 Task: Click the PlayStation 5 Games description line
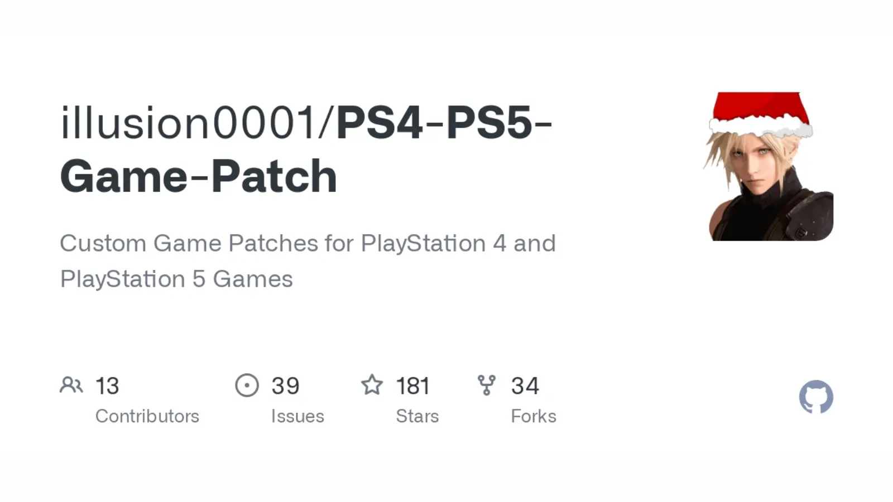point(176,279)
